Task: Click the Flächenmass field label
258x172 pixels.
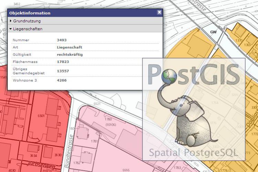Action: [25, 62]
